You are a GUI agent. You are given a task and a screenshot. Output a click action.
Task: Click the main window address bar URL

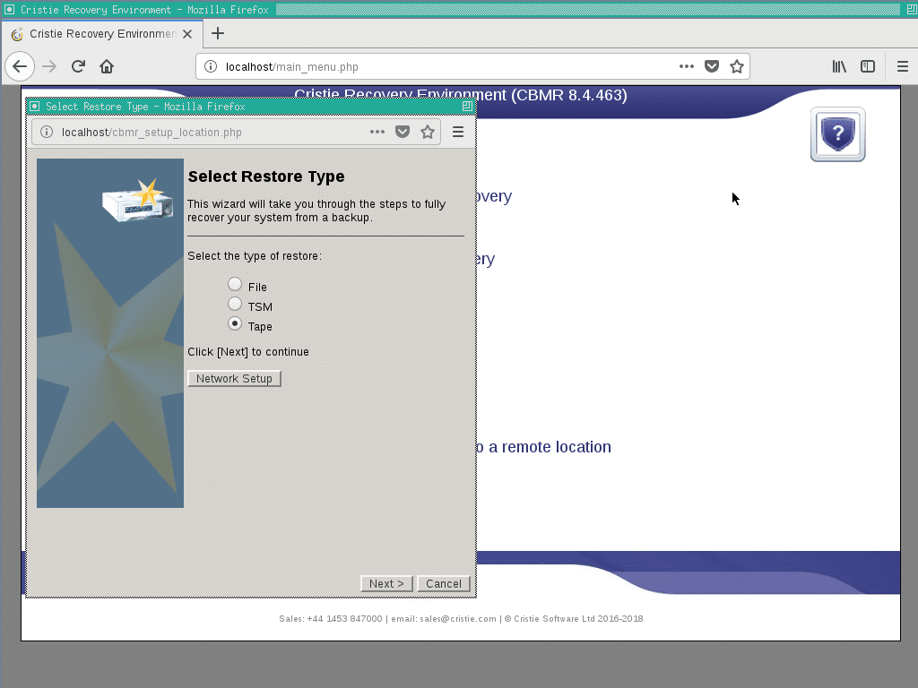[x=291, y=66]
